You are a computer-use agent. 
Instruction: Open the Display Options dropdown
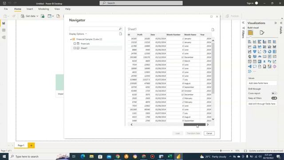(78, 34)
